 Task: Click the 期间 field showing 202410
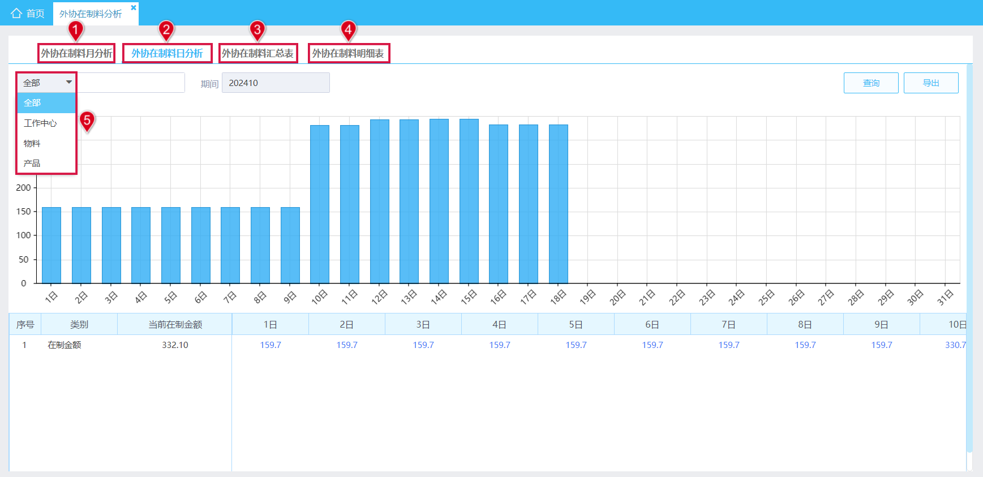pyautogui.click(x=276, y=83)
